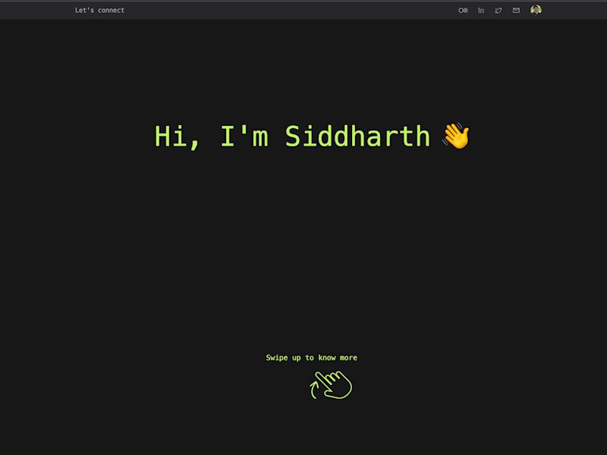The height and width of the screenshot is (455, 607).
Task: Click the "Hi," text in the greeting
Action: point(178,137)
